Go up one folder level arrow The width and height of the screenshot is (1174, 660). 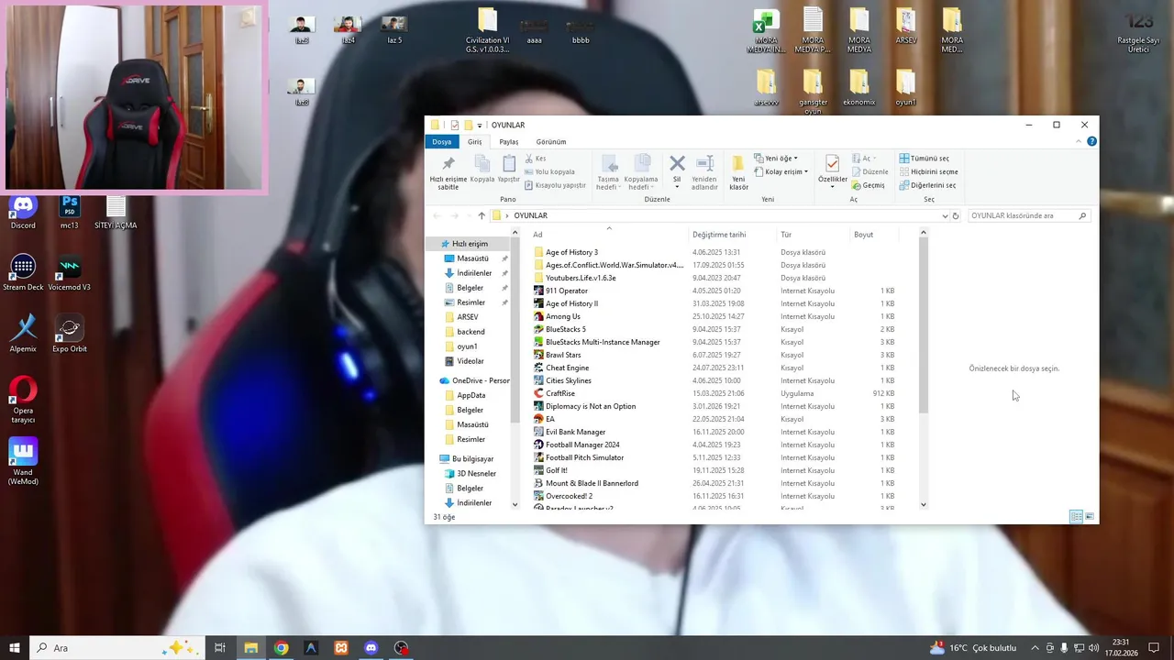tap(482, 215)
